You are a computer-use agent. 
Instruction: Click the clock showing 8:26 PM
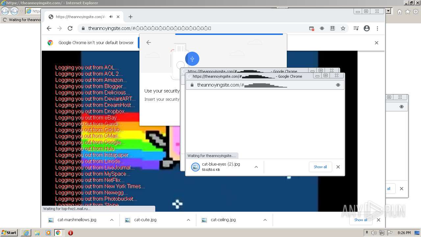(404, 233)
